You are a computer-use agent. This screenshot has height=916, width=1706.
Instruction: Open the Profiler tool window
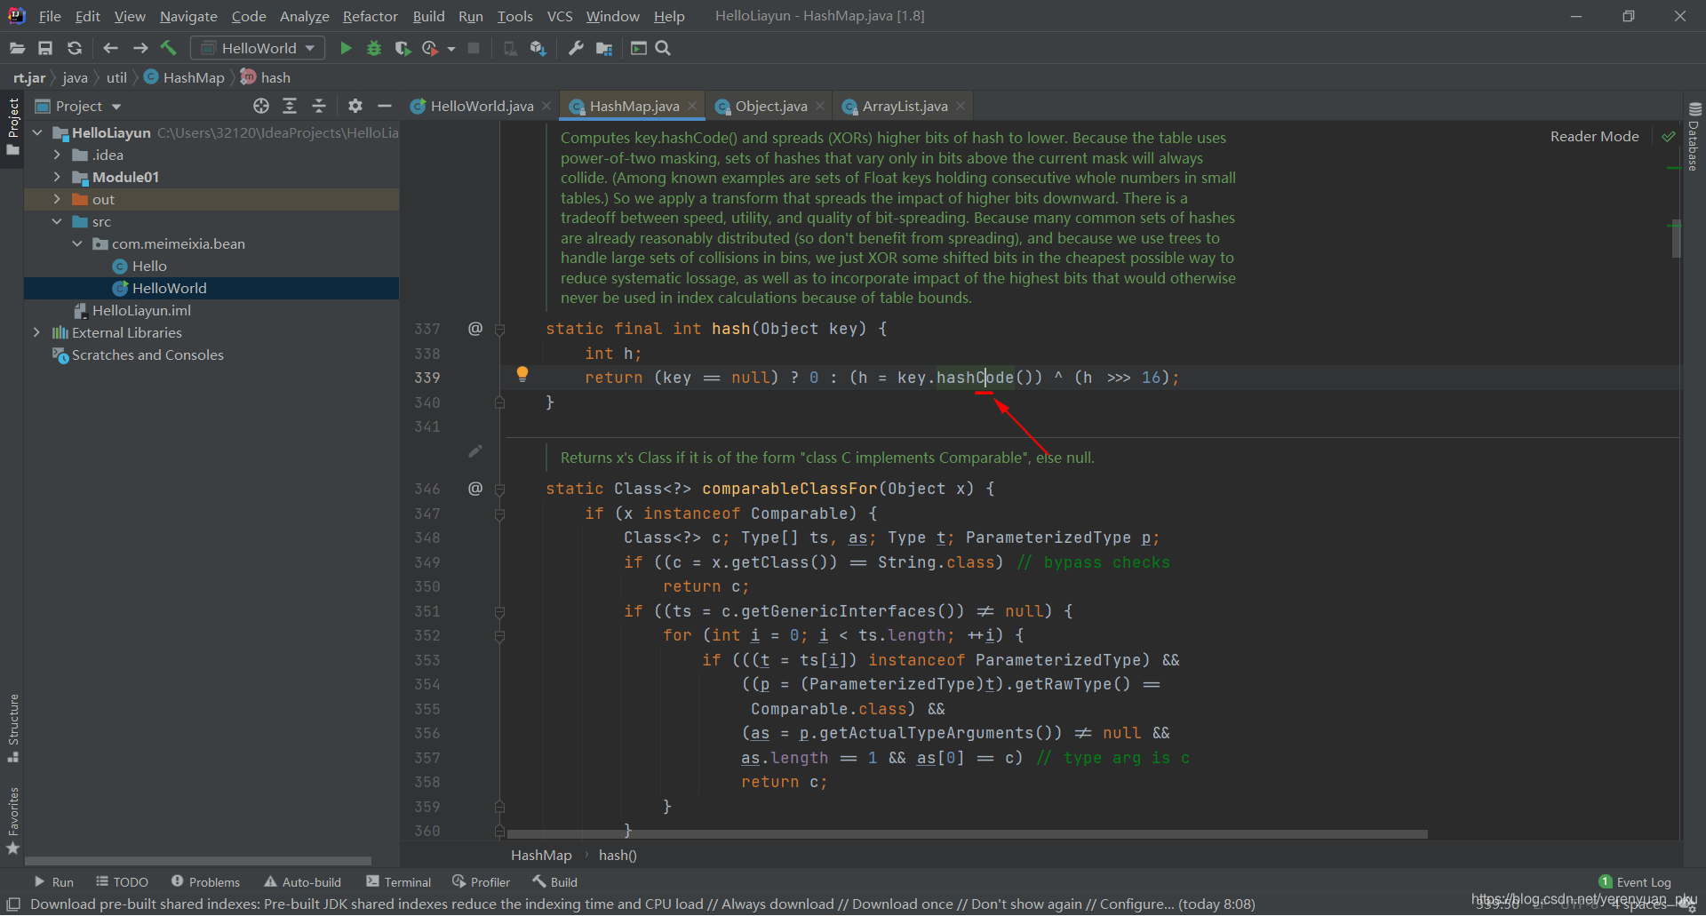click(481, 882)
